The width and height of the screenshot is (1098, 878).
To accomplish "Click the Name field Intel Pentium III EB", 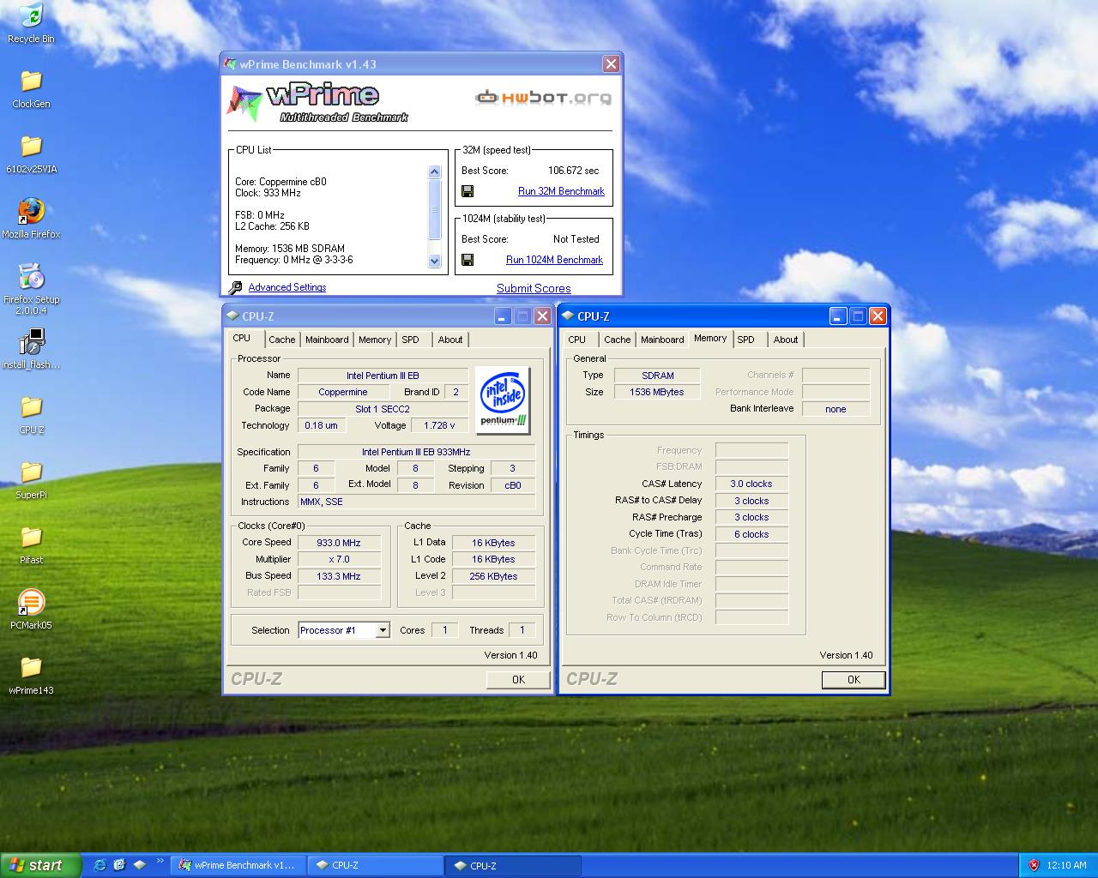I will [x=383, y=376].
